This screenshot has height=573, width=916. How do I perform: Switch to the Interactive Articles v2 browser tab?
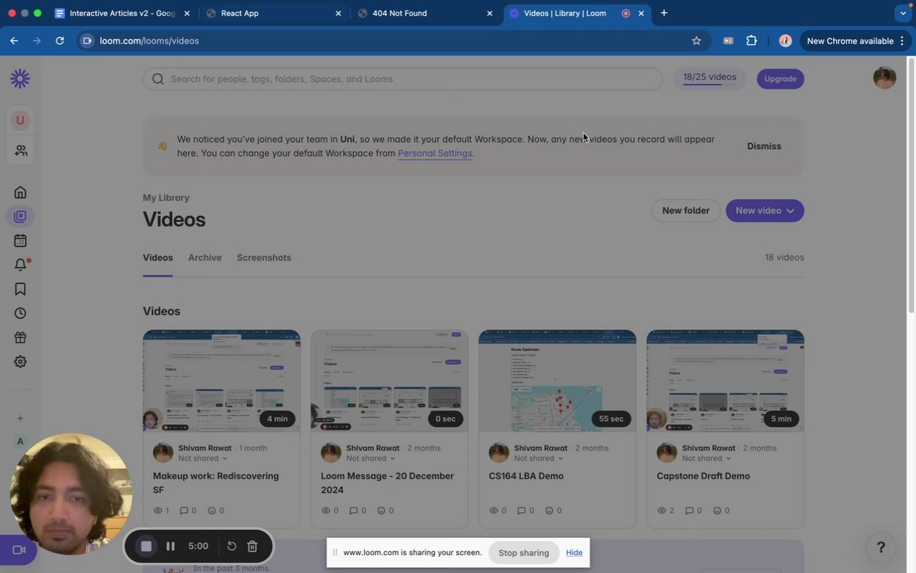123,13
